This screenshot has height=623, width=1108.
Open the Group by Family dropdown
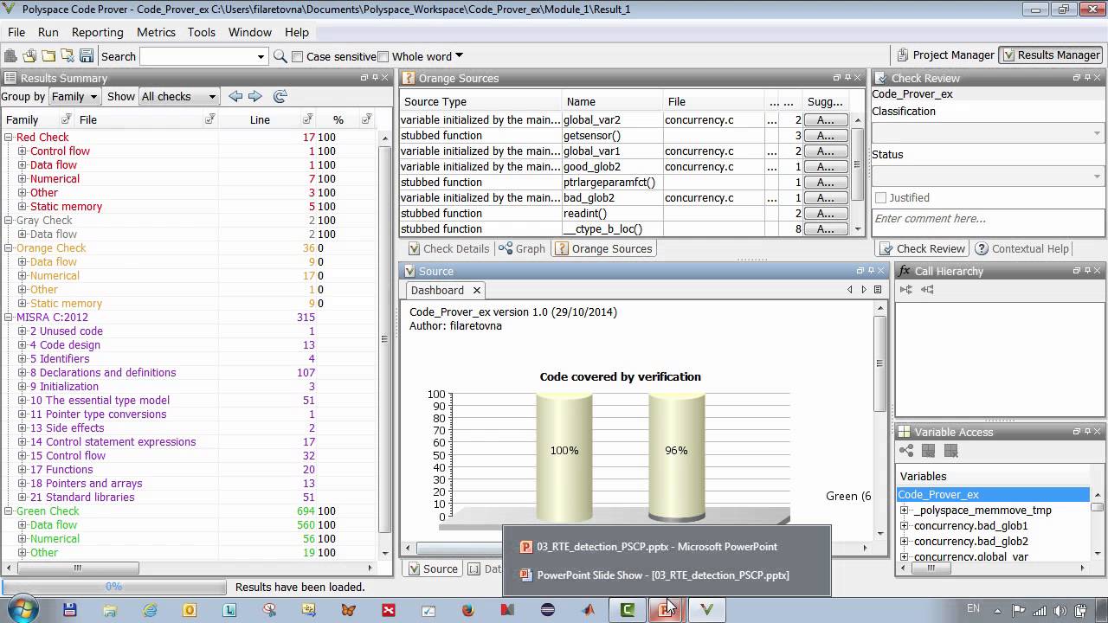(74, 97)
